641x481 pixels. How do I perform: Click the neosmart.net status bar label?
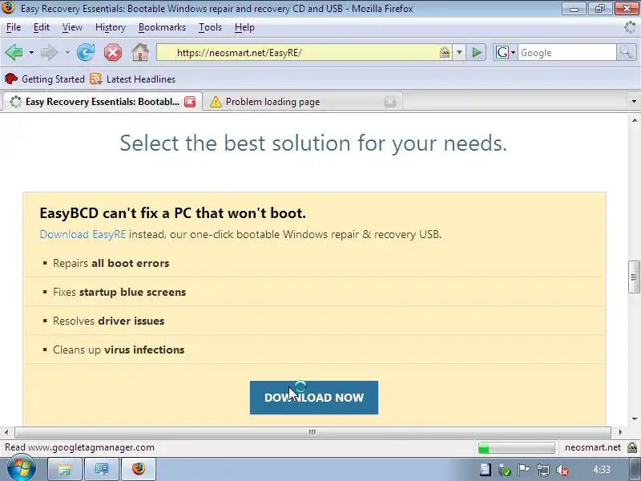click(593, 447)
